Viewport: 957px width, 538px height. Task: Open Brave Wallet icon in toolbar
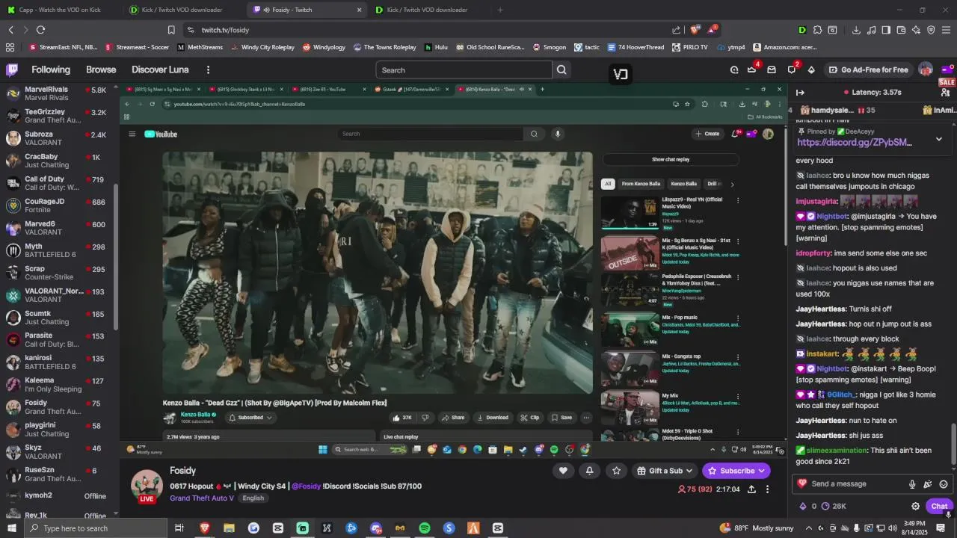pos(901,30)
